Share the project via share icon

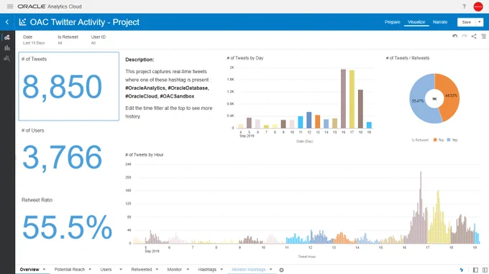tap(474, 37)
